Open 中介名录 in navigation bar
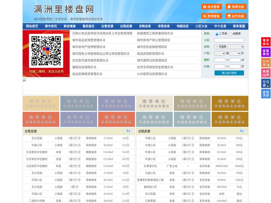This screenshot has height=203, width=271. [x=220, y=26]
